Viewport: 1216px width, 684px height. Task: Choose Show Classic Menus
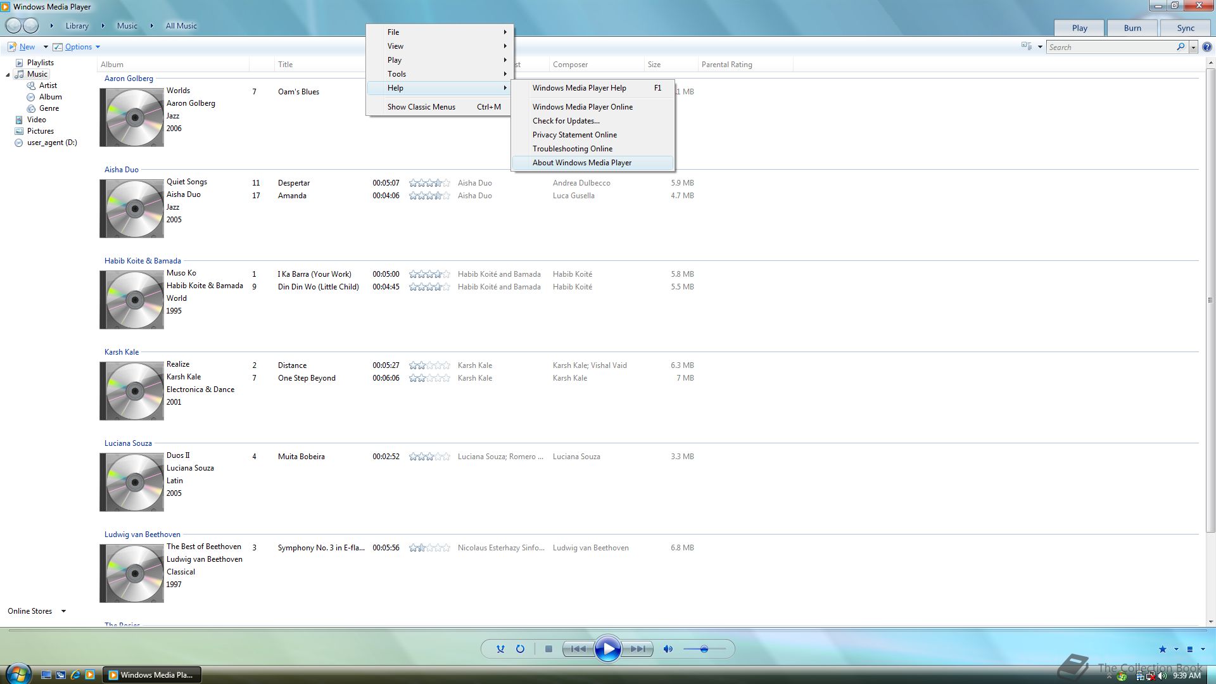(440, 107)
